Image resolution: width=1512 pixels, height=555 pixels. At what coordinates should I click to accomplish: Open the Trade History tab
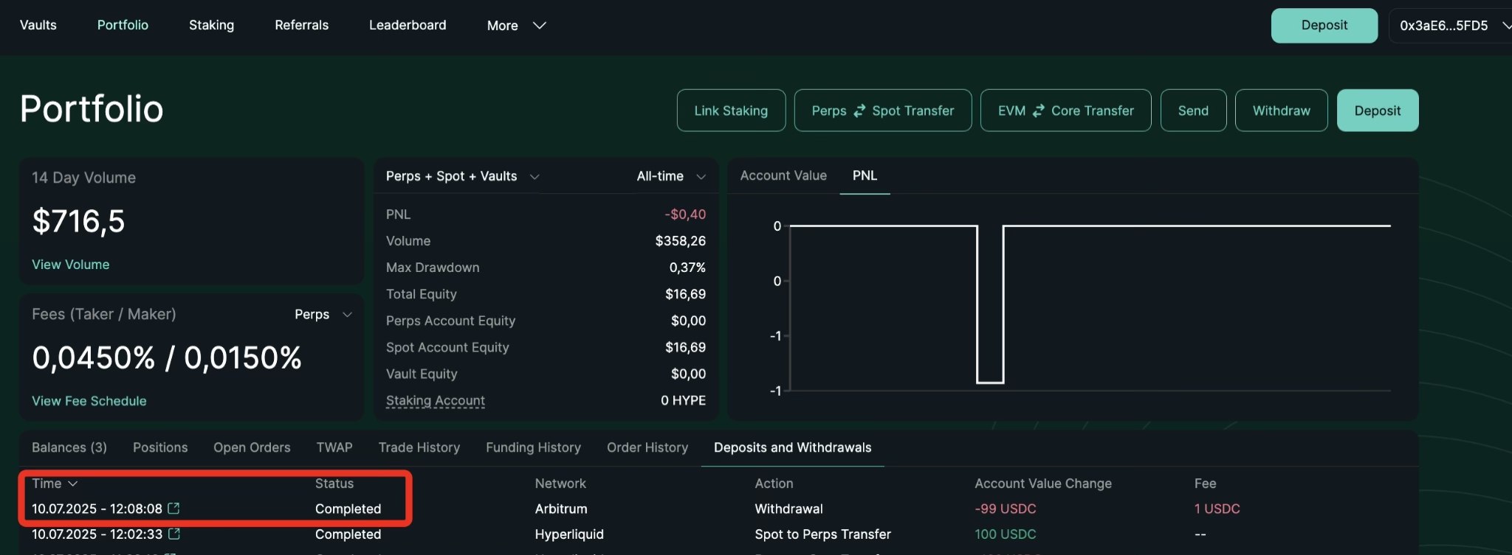(419, 447)
